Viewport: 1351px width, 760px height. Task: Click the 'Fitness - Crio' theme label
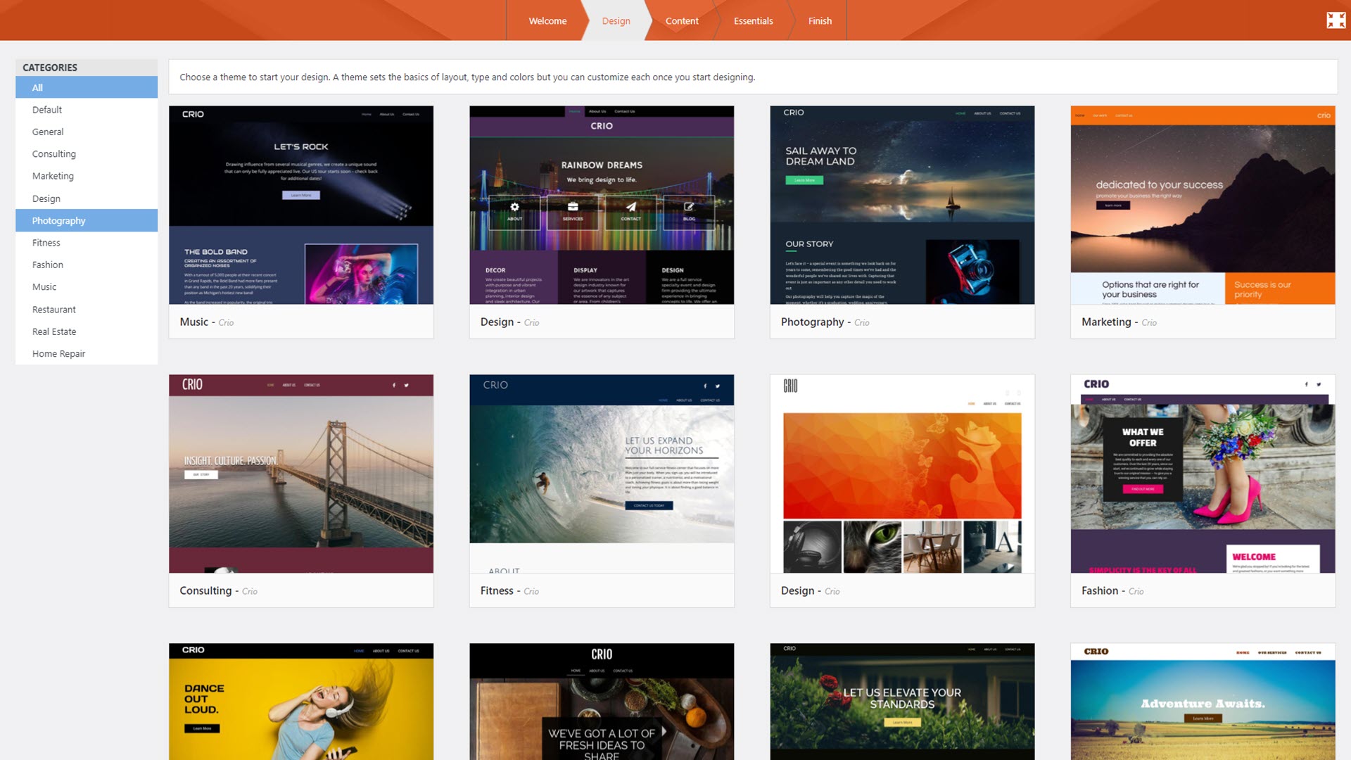point(509,591)
